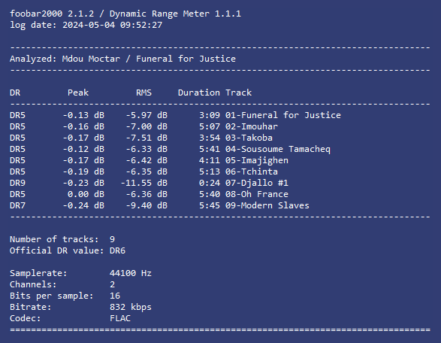
Task: Click the -11.55 dB RMS value
Action: [144, 183]
